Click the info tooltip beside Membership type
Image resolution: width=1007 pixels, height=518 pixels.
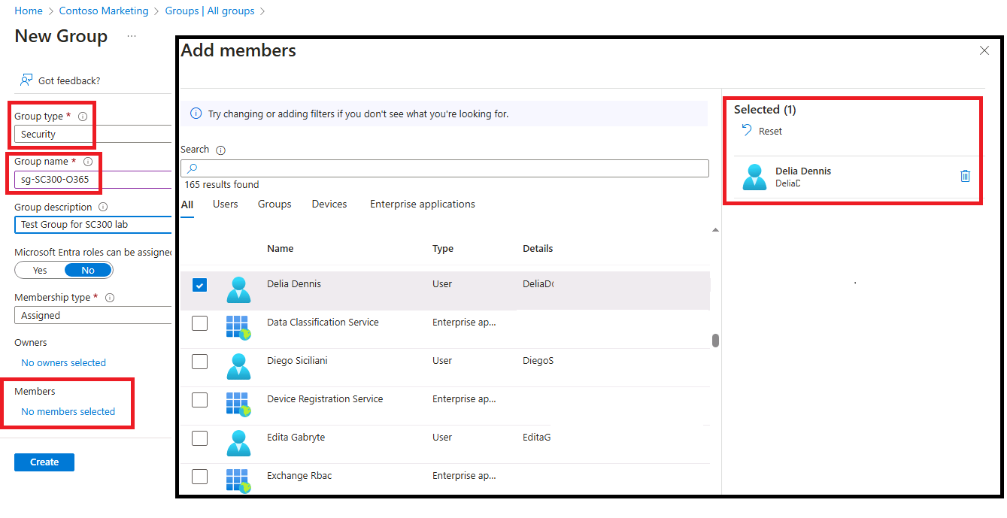pyautogui.click(x=110, y=297)
